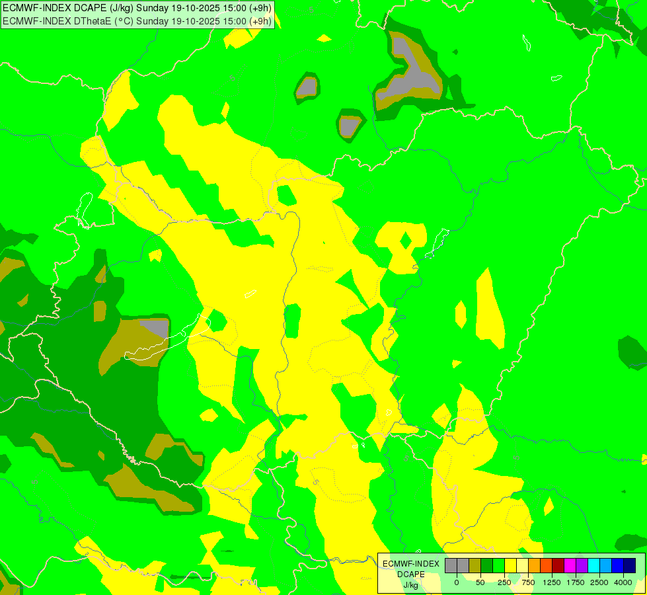The height and width of the screenshot is (595, 647).
Task: Select the pale yellow legend swatch before 750
Action: pos(522,566)
